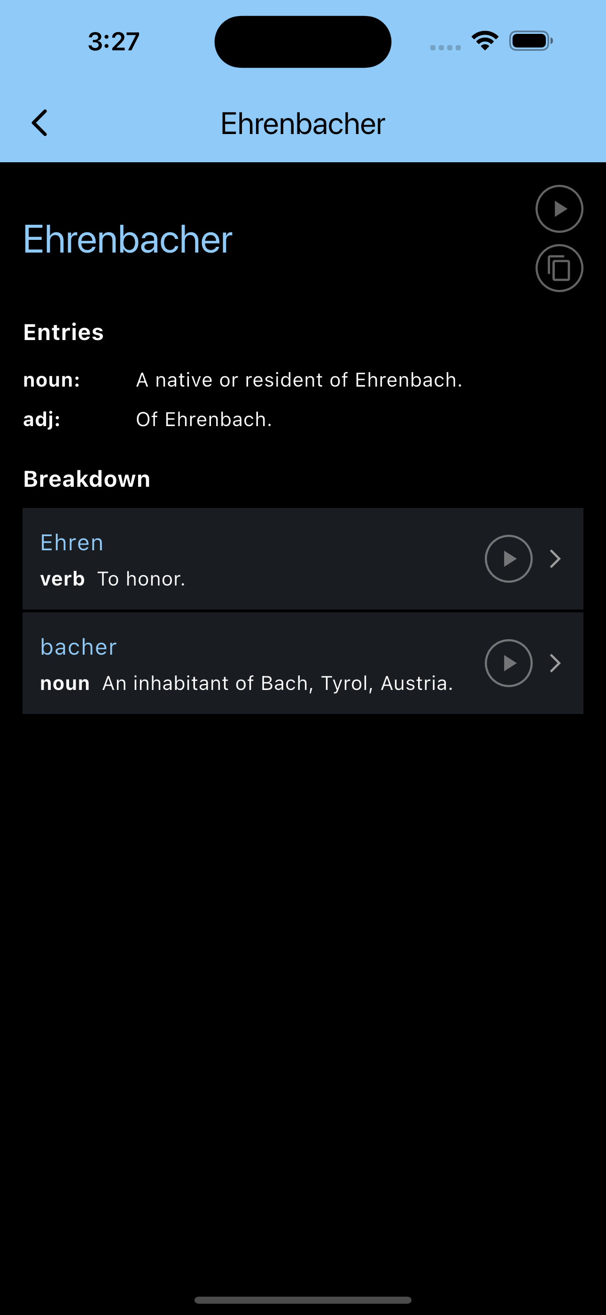Play pronunciation of the main word Ehrenbacher
The height and width of the screenshot is (1315, 606).
tap(559, 209)
